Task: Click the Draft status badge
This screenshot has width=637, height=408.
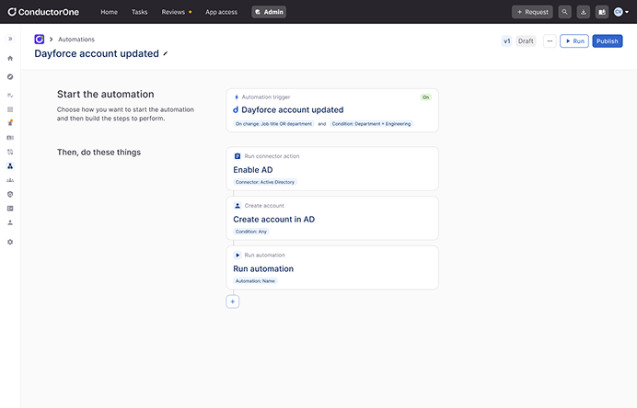Action: click(x=526, y=41)
